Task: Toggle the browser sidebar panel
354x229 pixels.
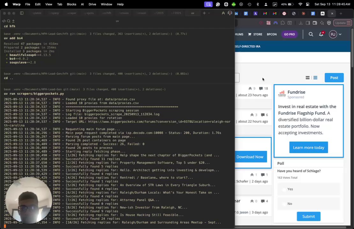Action: coord(308,23)
